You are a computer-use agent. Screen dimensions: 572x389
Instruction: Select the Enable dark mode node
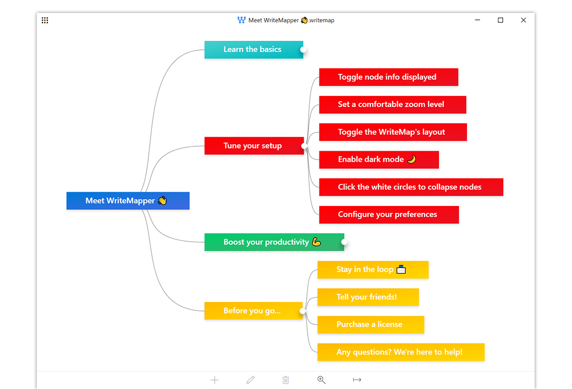click(x=379, y=160)
